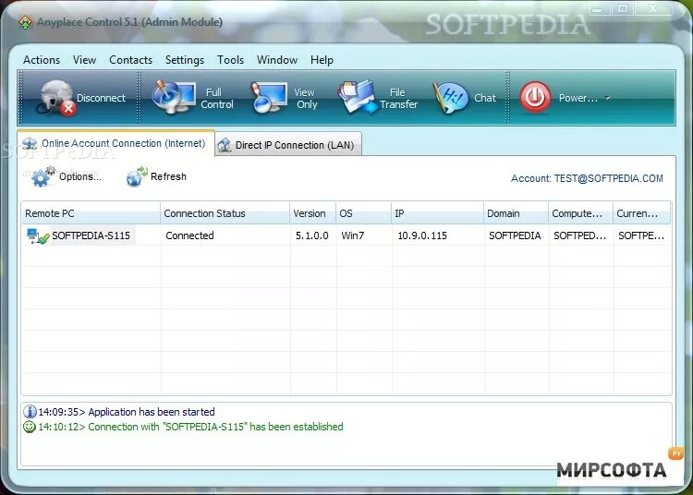Click the red Power button icon
The width and height of the screenshot is (693, 495).
(535, 97)
